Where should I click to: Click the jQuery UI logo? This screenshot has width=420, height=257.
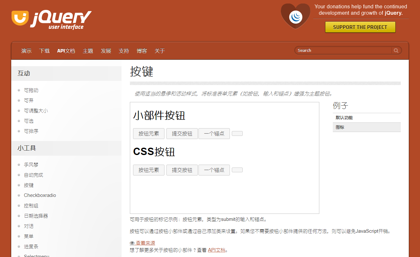[x=51, y=20]
